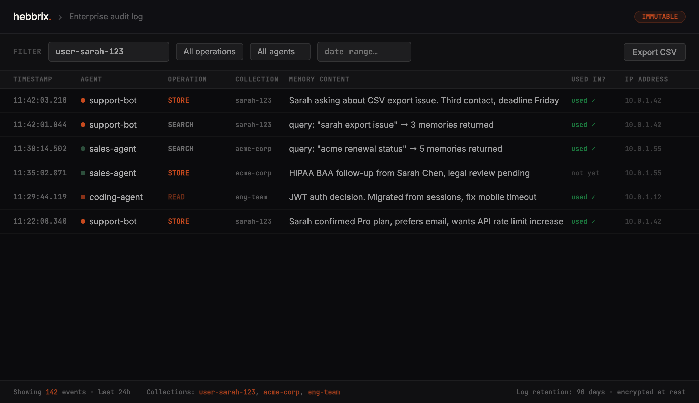Select timestamp 11:22:08.340
Screen dimensions: 699x403
pos(40,221)
